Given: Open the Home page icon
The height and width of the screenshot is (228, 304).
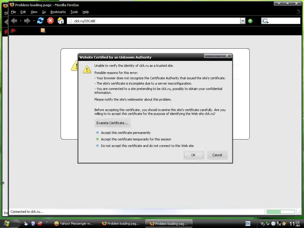Looking at the screenshot, I should coord(61,20).
